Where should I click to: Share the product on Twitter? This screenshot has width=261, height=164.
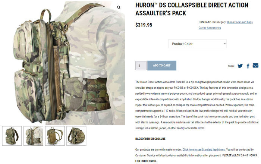240,66
